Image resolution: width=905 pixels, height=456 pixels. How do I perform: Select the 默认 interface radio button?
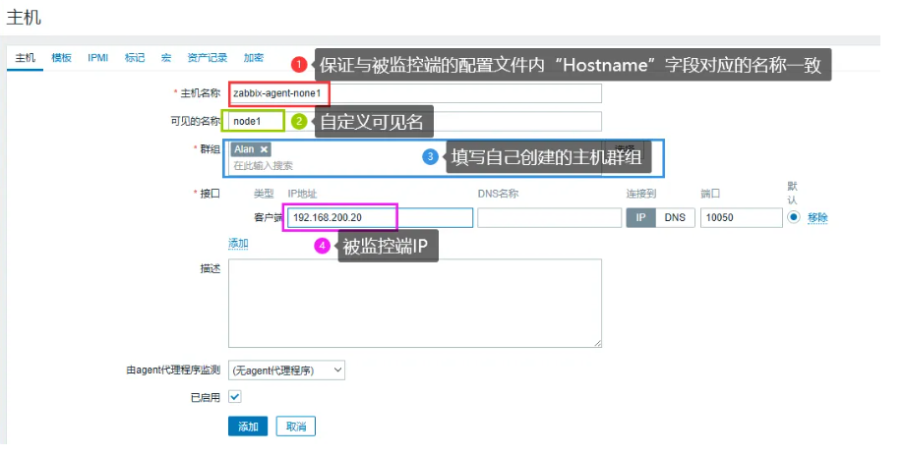[794, 218]
